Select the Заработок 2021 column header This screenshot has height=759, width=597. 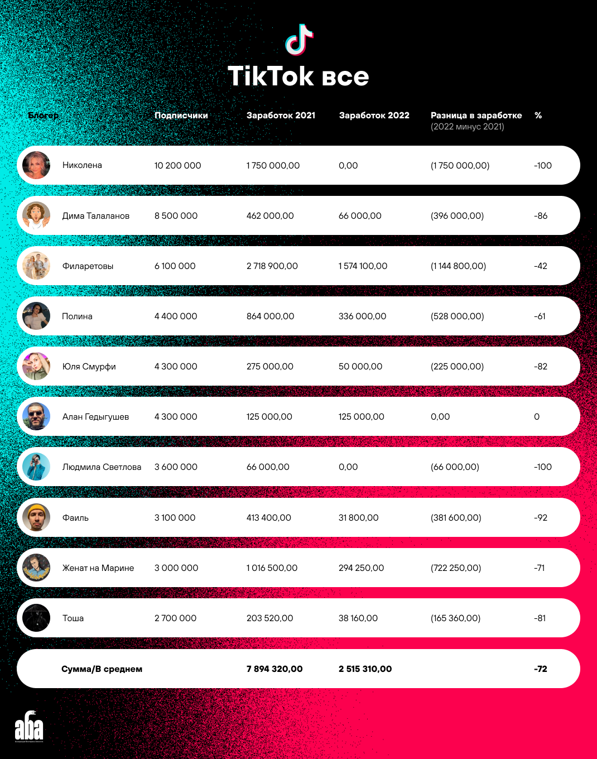click(281, 116)
